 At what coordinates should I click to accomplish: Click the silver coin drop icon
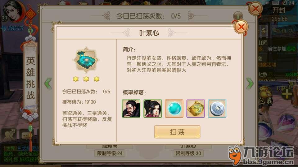(217, 109)
